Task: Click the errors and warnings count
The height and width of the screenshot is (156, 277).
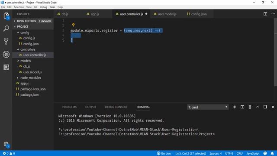Action: 9,153
